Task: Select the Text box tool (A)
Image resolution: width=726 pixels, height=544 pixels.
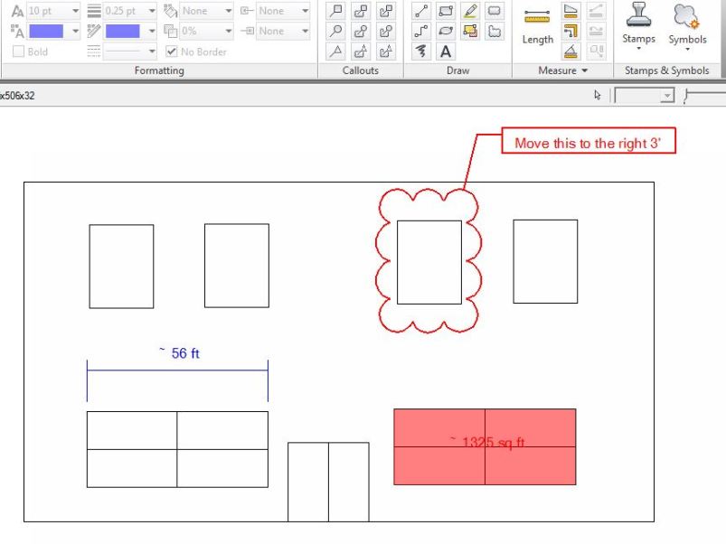Action: click(x=446, y=52)
